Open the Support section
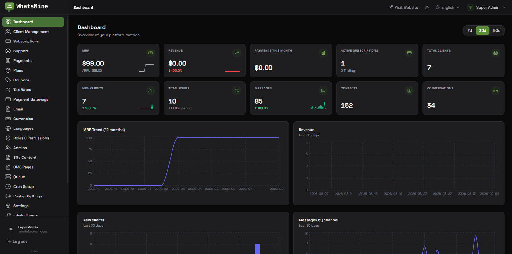The image size is (512, 254). coord(33,51)
